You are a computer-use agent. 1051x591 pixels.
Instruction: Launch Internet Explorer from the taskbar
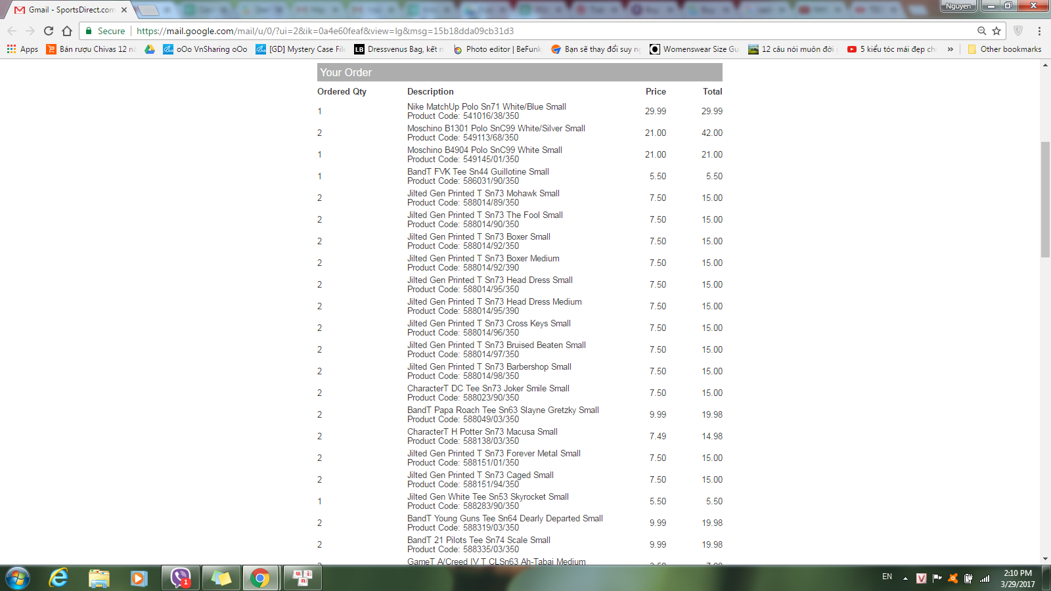pos(58,578)
